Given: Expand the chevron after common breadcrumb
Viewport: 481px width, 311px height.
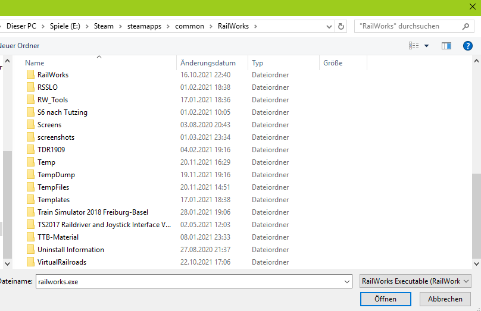Looking at the screenshot, I should pos(211,26).
